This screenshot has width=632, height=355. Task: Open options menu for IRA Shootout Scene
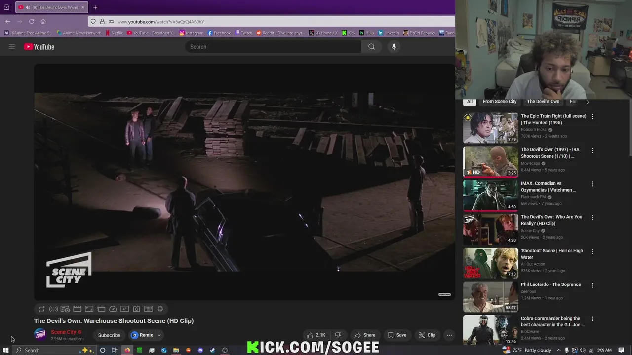(592, 150)
